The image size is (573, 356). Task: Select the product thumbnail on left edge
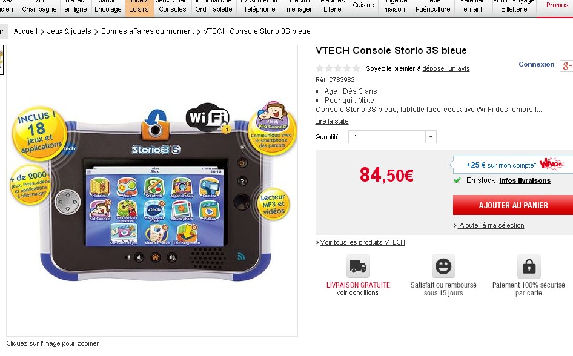click(x=1, y=60)
